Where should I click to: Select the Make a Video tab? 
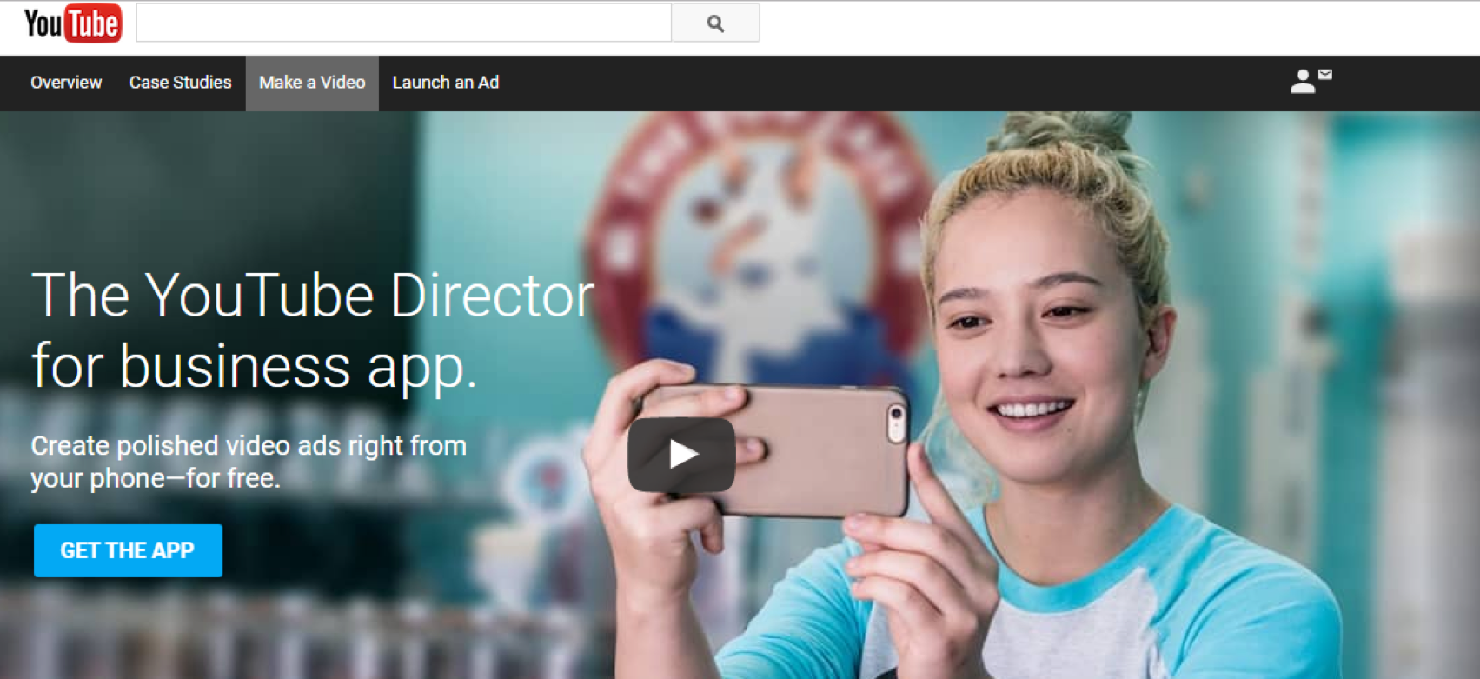pyautogui.click(x=312, y=83)
